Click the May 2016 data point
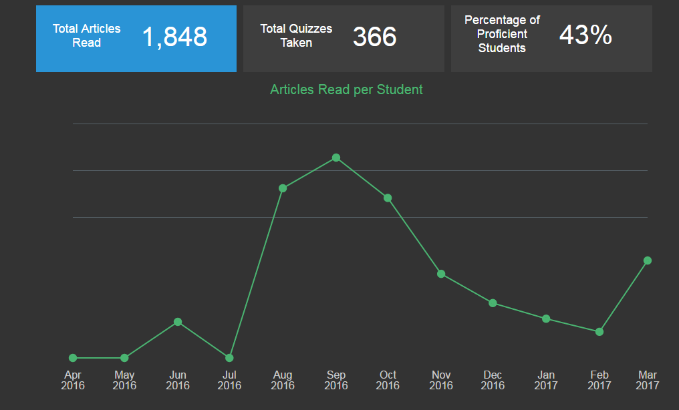 pyautogui.click(x=124, y=358)
